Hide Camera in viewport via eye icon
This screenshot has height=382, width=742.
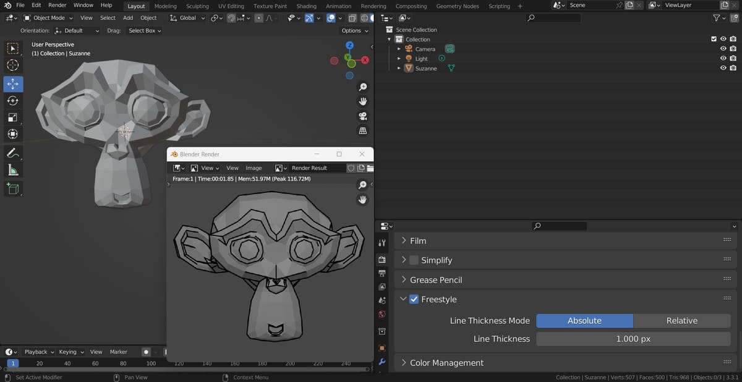[723, 49]
